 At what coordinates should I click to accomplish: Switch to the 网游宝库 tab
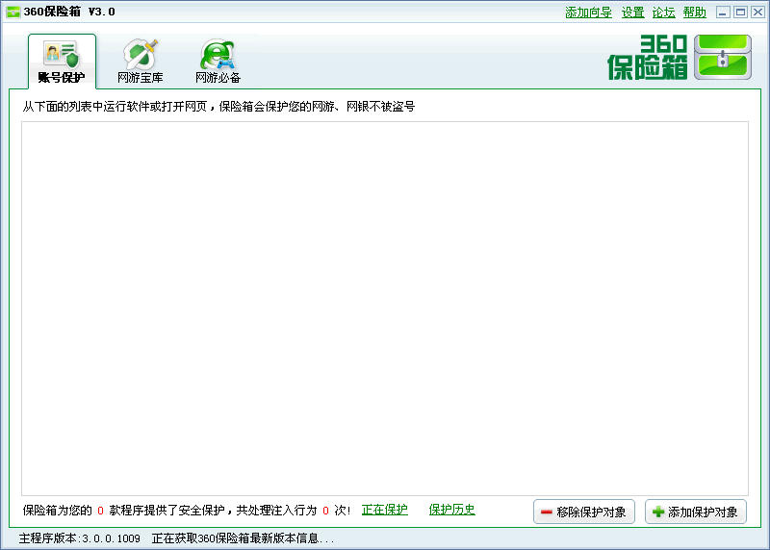(x=140, y=62)
